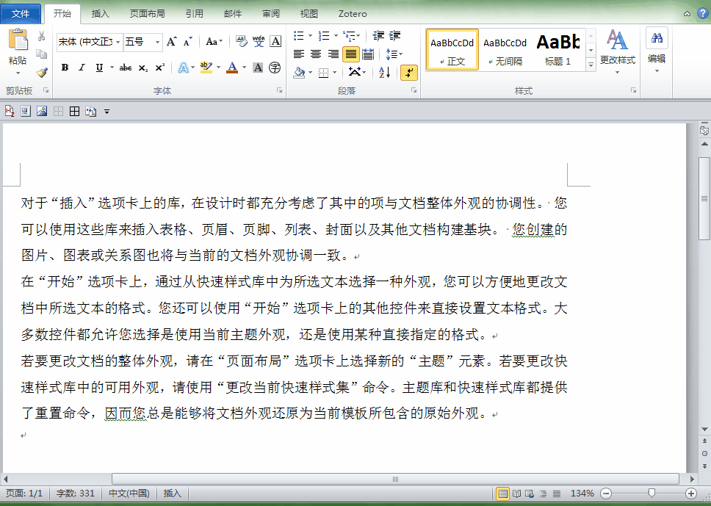
Task: Open the font name dropdown
Action: 118,42
